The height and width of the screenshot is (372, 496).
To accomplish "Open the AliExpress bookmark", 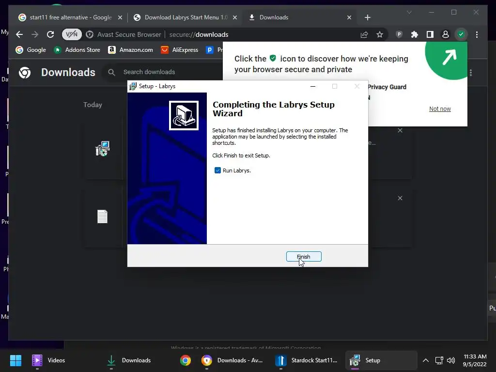I will (179, 50).
